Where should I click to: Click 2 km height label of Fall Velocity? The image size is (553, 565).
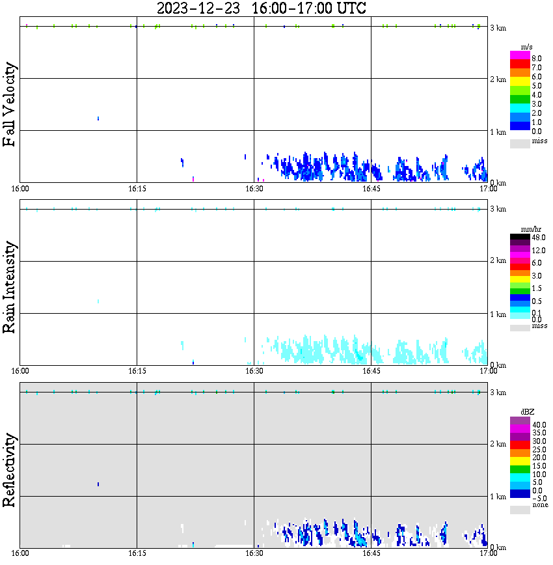coord(498,79)
